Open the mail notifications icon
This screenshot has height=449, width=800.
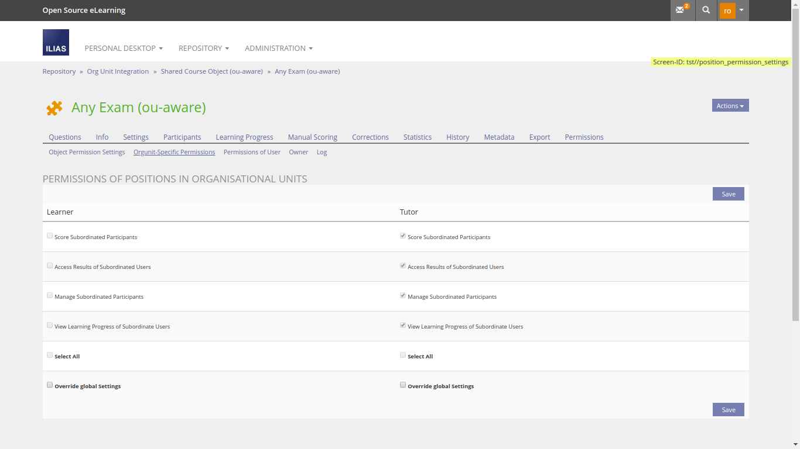[682, 10]
